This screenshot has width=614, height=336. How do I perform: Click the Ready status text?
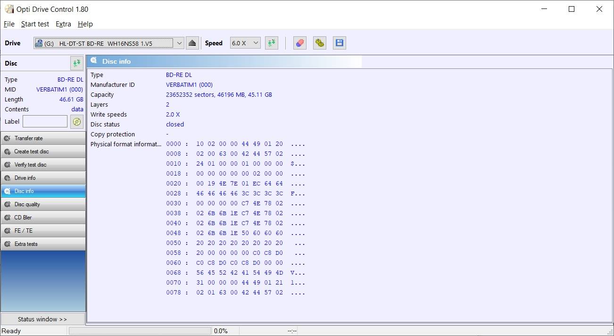[11, 331]
